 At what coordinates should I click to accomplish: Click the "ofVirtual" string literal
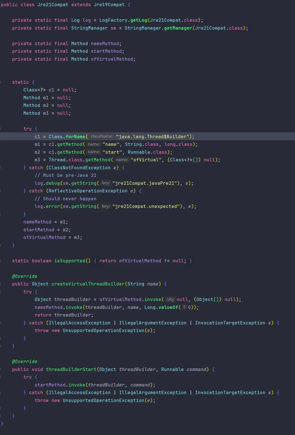click(146, 160)
